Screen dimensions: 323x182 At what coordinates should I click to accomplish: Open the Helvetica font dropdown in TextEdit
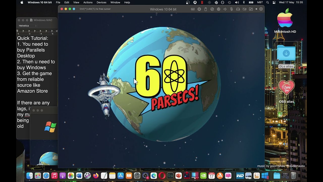28,26
